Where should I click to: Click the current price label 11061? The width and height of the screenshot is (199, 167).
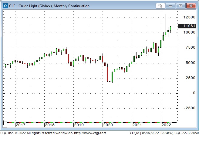187,26
